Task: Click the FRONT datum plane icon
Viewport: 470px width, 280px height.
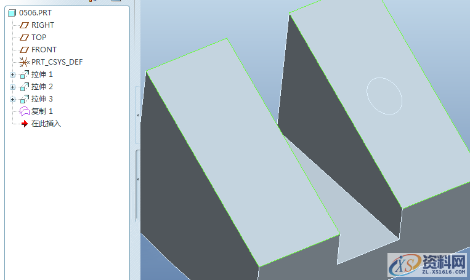Action: coord(25,50)
